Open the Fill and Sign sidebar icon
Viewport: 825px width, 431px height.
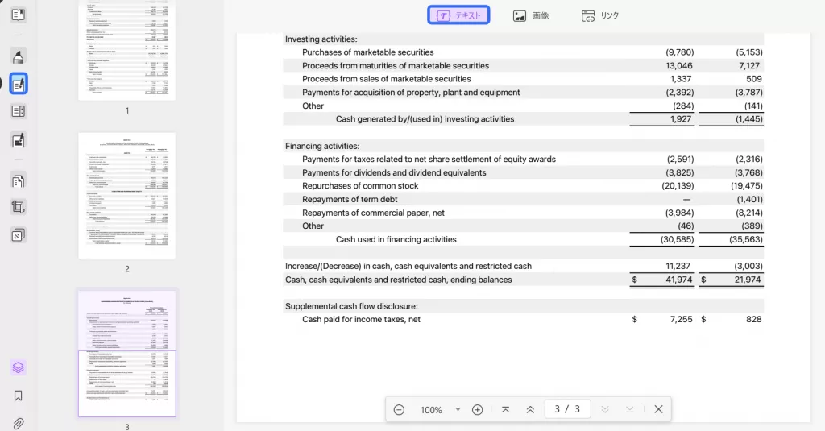pos(18,140)
